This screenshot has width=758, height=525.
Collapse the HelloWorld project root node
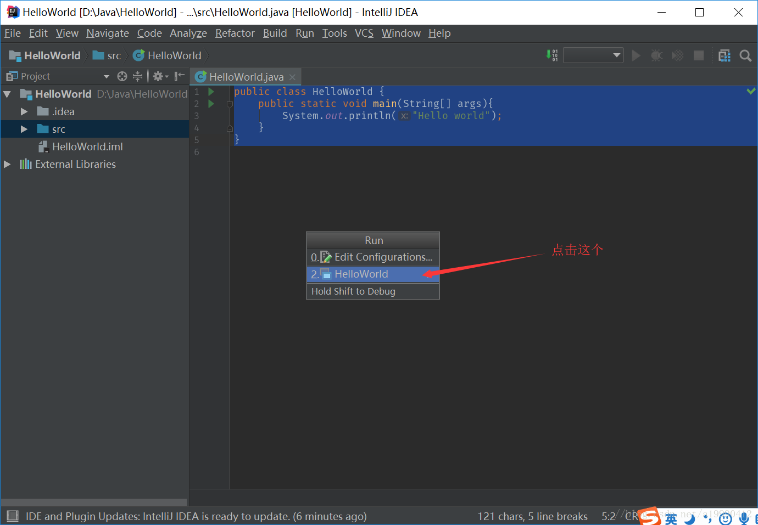[x=7, y=94]
